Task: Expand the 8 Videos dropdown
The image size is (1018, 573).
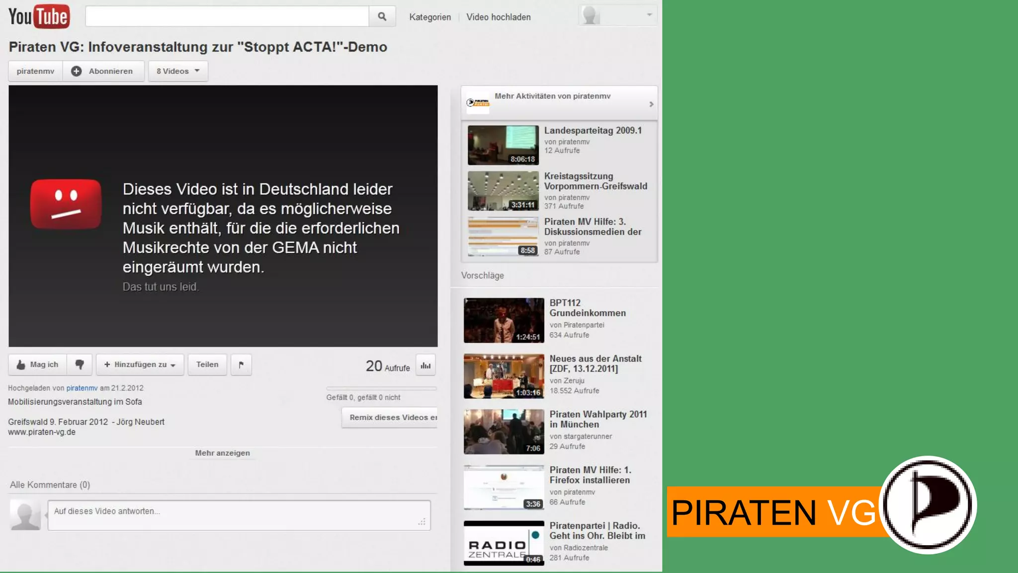Action: pyautogui.click(x=178, y=71)
